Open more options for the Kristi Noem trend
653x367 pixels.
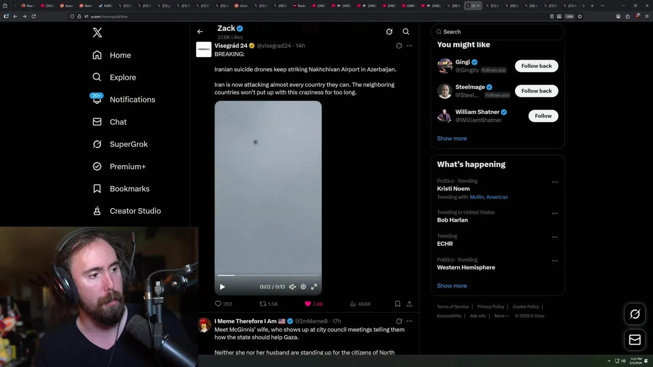pos(555,182)
